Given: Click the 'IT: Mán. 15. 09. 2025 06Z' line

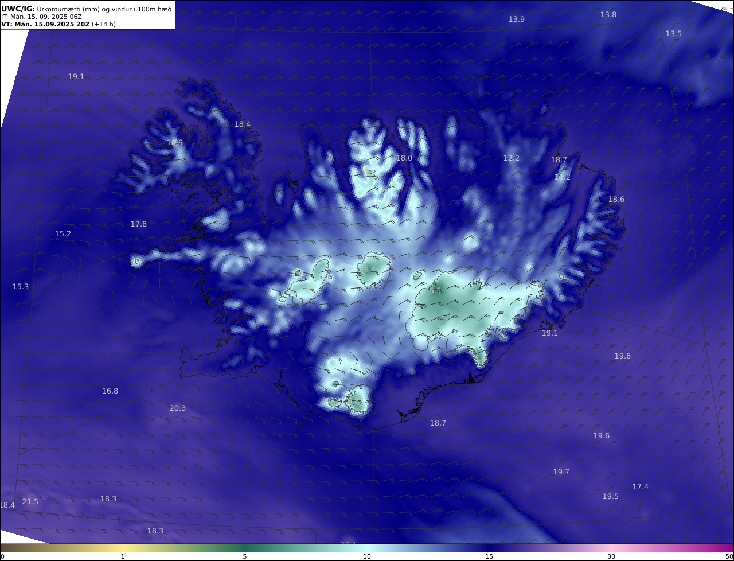Looking at the screenshot, I should (41, 17).
